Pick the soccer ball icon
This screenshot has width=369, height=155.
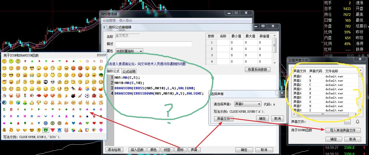[x=87, y=96]
